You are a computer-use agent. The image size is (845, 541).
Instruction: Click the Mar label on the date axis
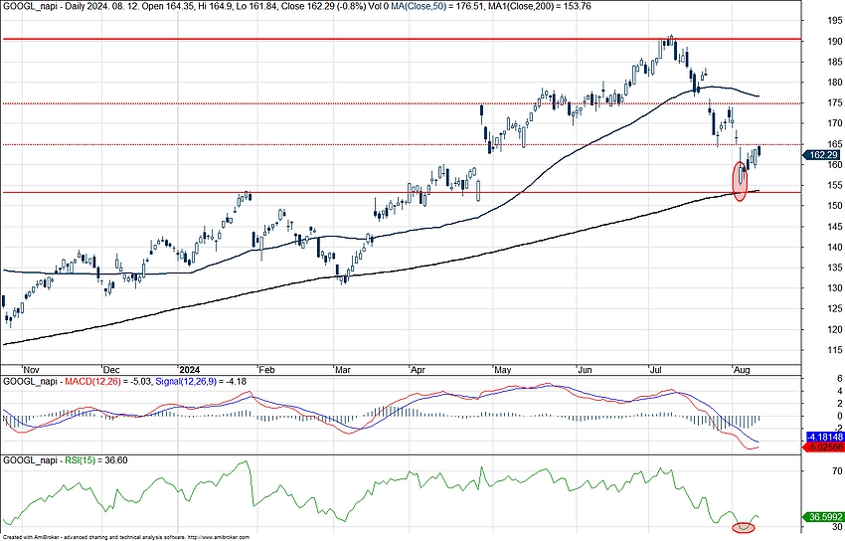(x=343, y=370)
